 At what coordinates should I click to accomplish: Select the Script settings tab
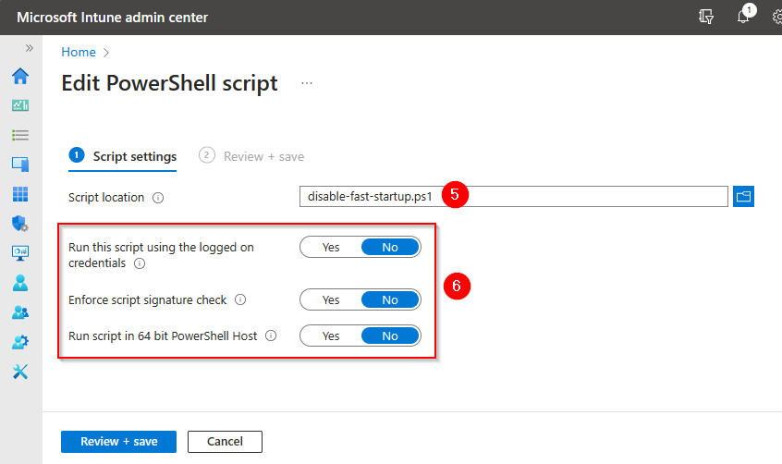pos(134,156)
